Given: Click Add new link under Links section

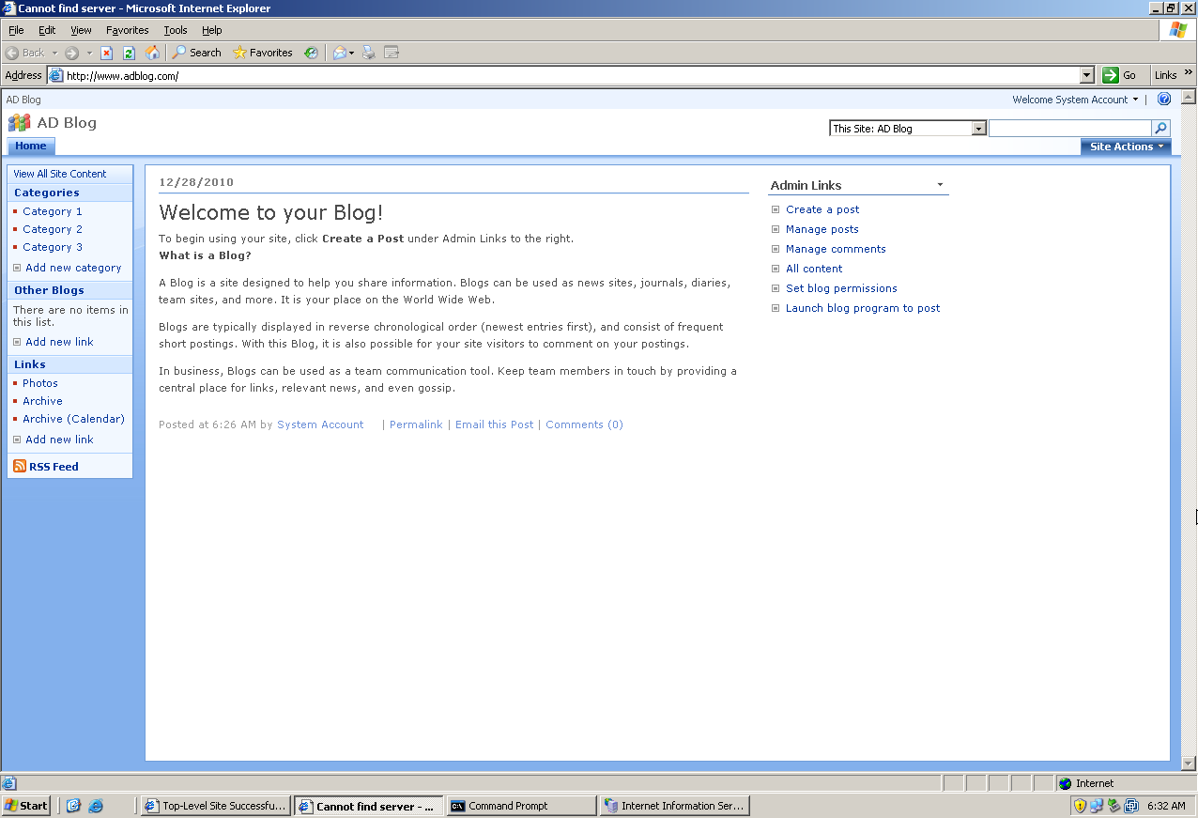Looking at the screenshot, I should pos(59,440).
